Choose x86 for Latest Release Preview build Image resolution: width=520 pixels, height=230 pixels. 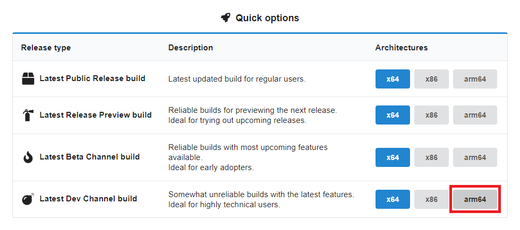pyautogui.click(x=431, y=115)
